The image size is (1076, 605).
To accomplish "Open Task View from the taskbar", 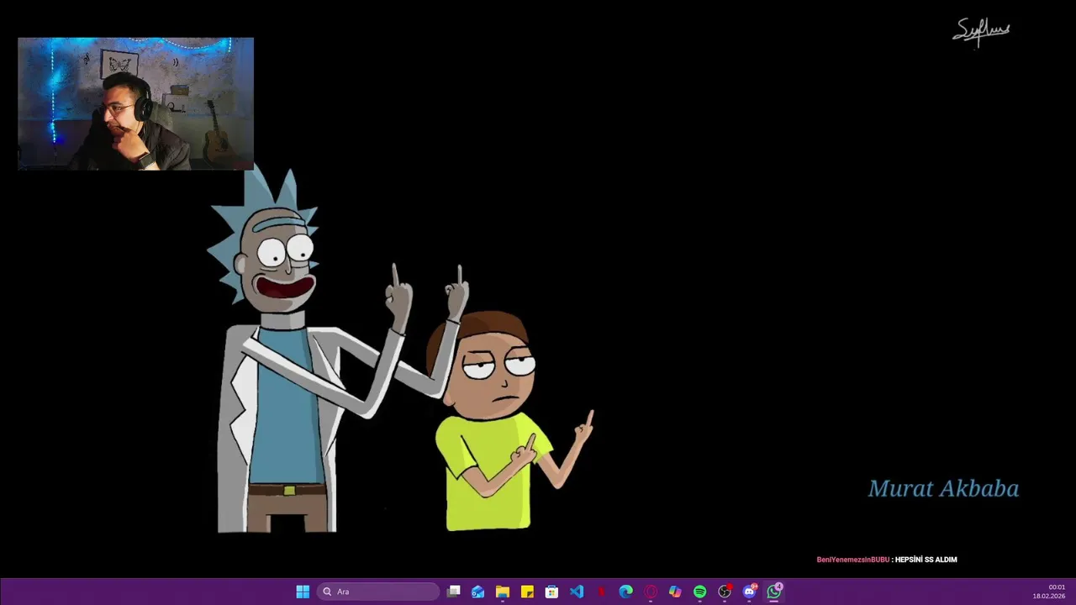I will point(454,592).
